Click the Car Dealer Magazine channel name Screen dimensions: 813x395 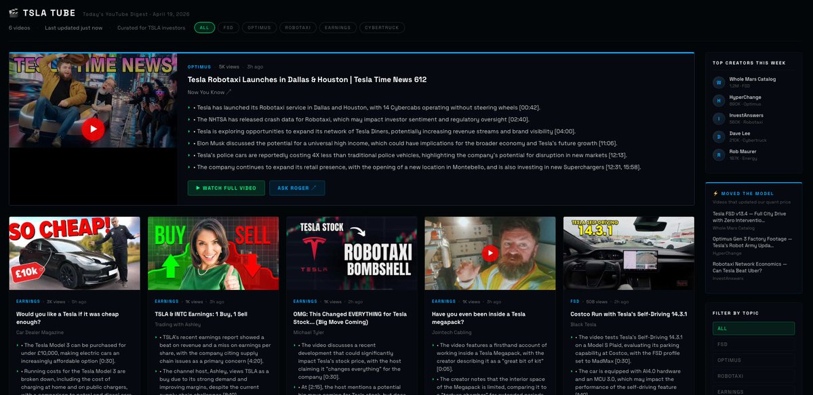[x=40, y=332]
